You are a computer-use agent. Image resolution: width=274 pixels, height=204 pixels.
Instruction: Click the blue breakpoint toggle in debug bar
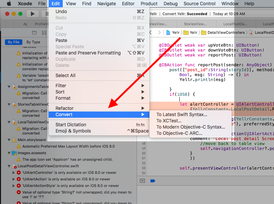click(152, 181)
